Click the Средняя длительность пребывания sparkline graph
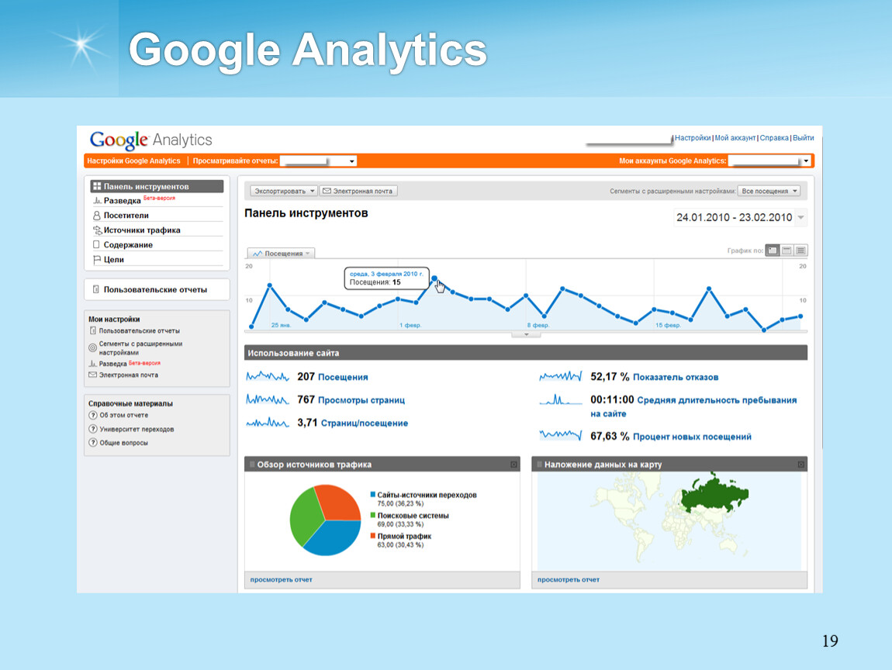The image size is (892, 670). [561, 400]
